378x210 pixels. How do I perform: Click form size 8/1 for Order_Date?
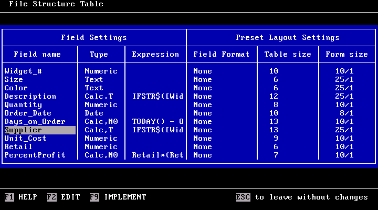347,113
